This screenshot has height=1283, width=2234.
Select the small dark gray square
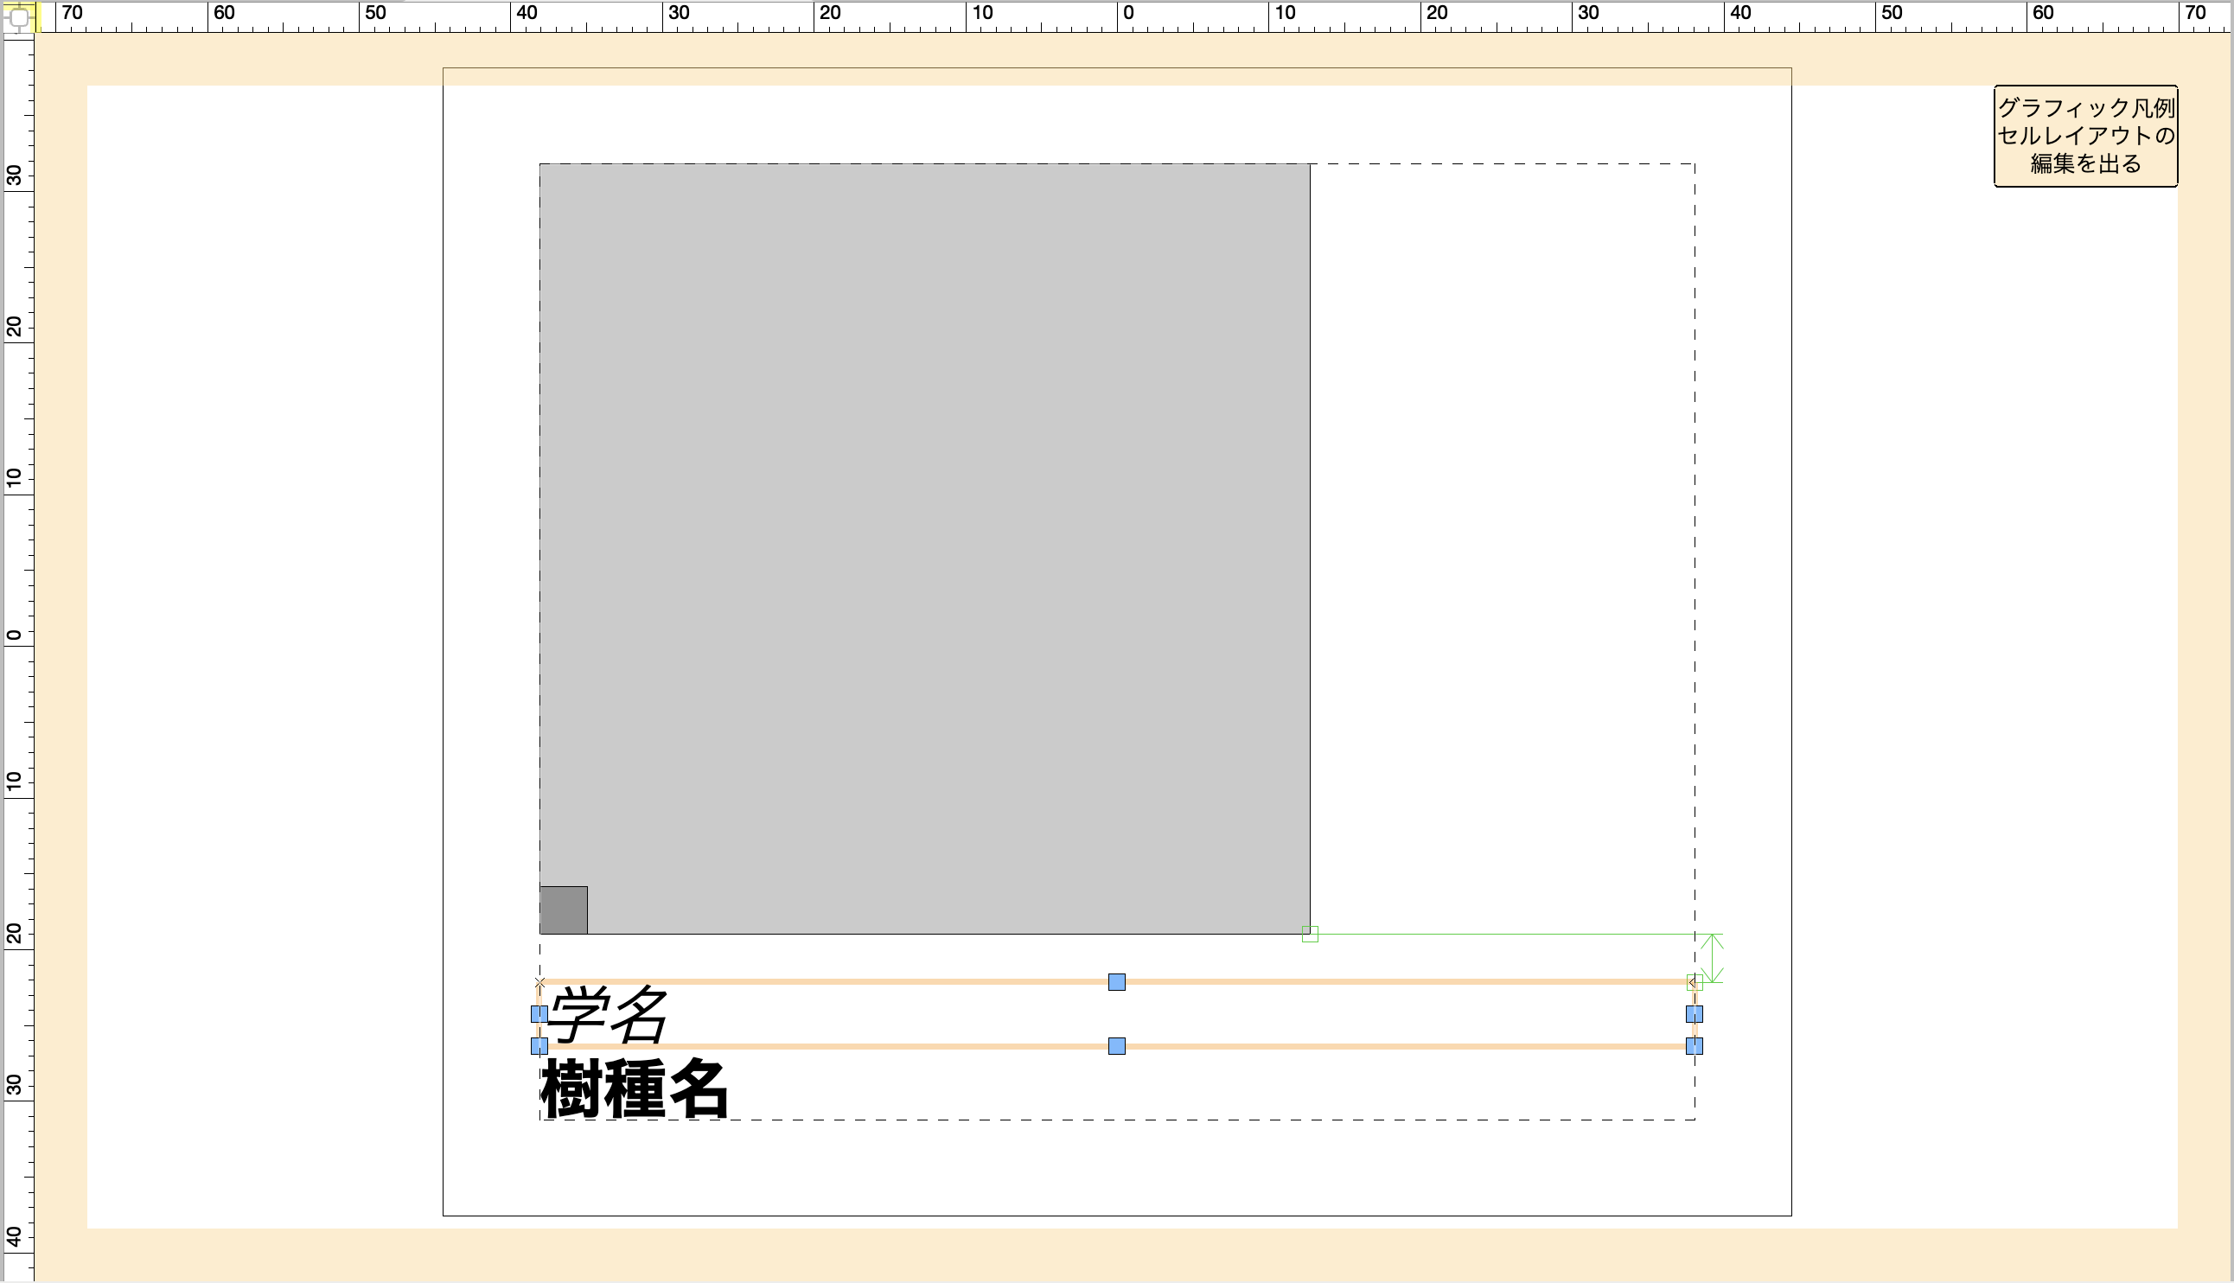tap(564, 910)
